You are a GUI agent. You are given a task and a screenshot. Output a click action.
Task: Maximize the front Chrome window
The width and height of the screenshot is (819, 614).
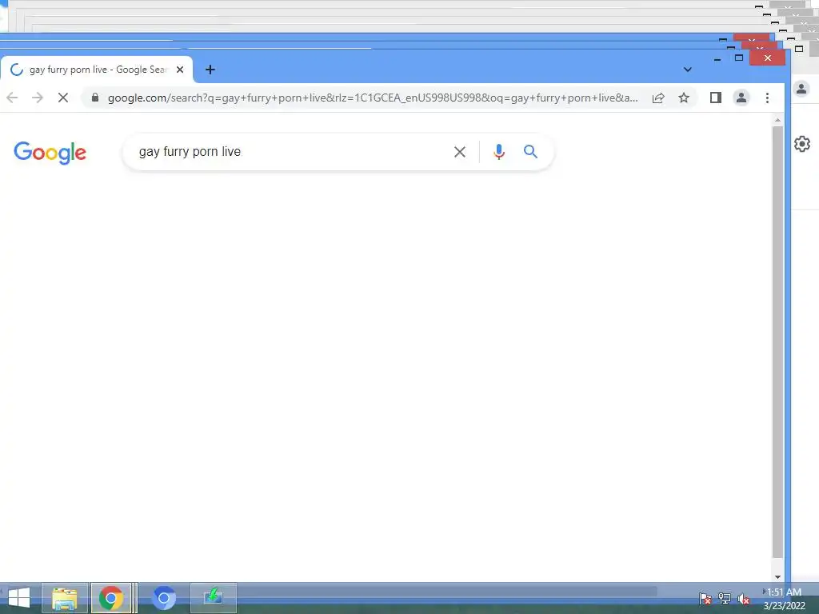click(738, 58)
